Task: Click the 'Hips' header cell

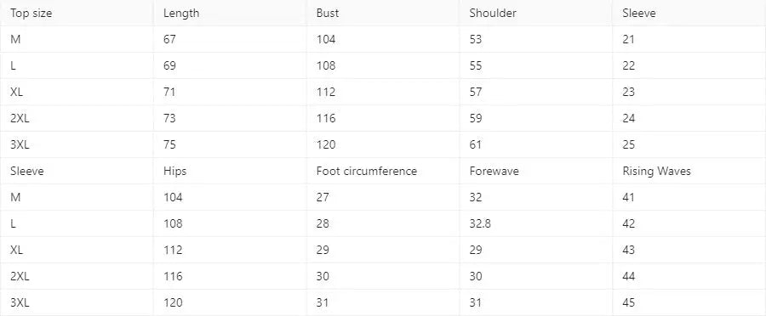Action: click(x=230, y=172)
